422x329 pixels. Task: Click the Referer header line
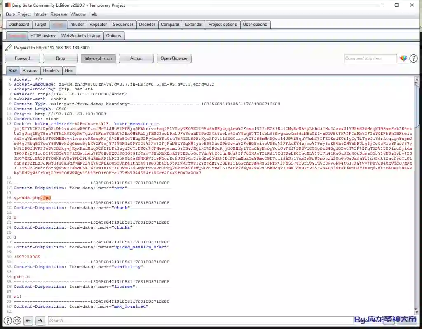coord(70,94)
